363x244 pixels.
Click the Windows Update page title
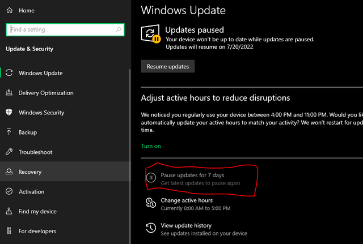click(183, 10)
